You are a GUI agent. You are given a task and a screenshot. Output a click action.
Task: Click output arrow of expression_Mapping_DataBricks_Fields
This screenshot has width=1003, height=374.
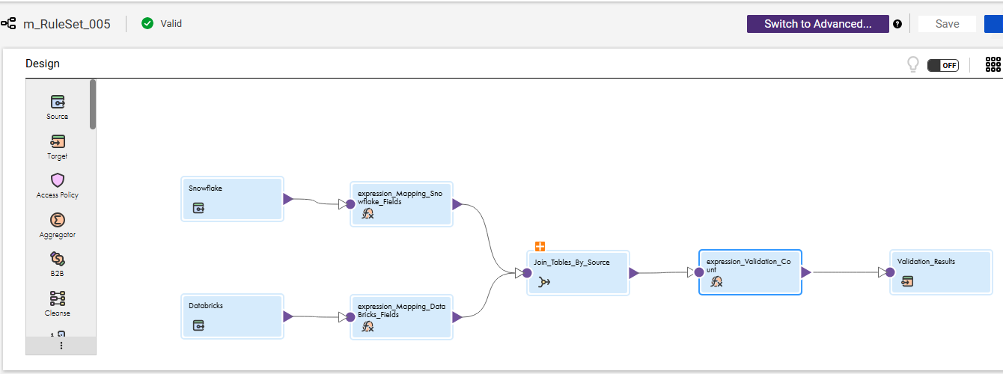coord(457,317)
